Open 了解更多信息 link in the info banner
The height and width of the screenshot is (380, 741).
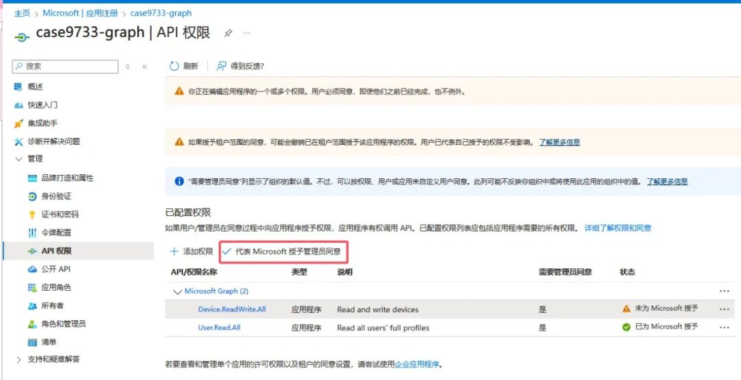pos(668,181)
